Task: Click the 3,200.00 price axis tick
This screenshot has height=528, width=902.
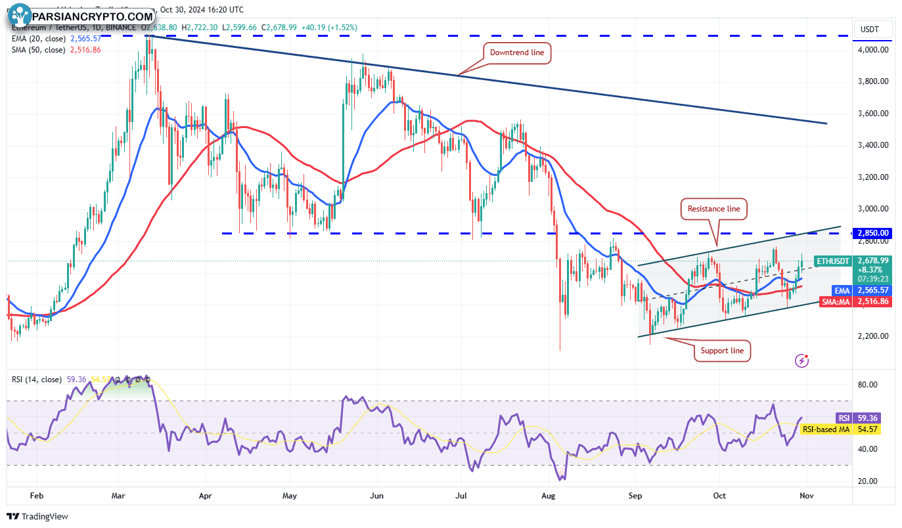Action: click(873, 177)
